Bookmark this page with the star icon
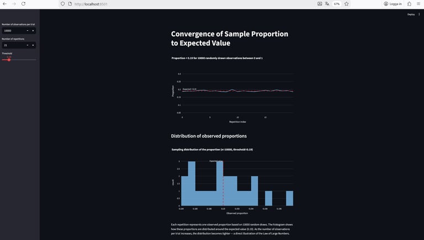Screen dimensions: 424x240 [x=347, y=4]
